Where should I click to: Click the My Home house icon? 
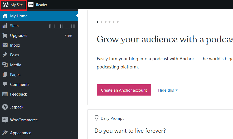pyautogui.click(x=5, y=16)
